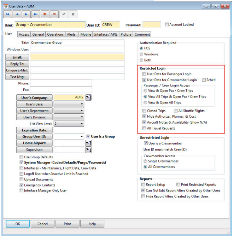Expand the User's Base dropdown
234x236 pixels.
(82, 104)
